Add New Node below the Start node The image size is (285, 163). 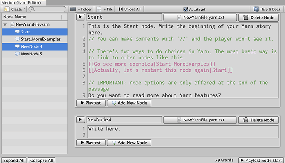(129, 103)
